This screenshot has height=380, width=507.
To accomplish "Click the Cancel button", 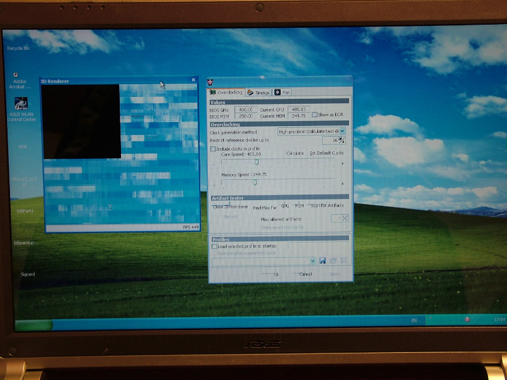I will 305,274.
